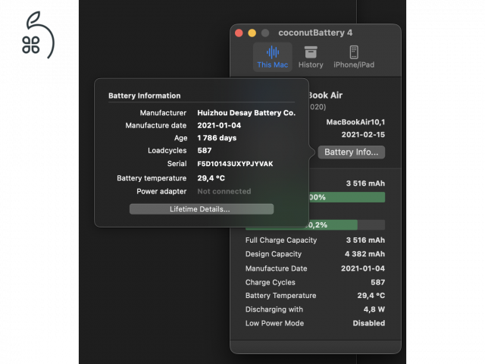485x364 pixels.
Task: Click the Full Charge Capacity label
Action: (281, 240)
